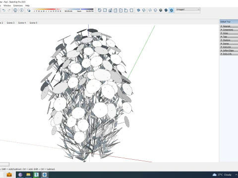Expand the Shadows tray panel
This screenshot has width=238, height=178.
[229, 40]
